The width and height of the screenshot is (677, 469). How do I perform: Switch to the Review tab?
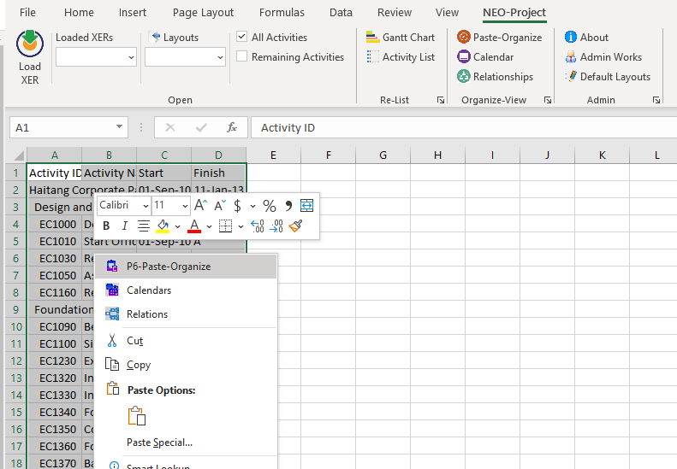click(395, 13)
